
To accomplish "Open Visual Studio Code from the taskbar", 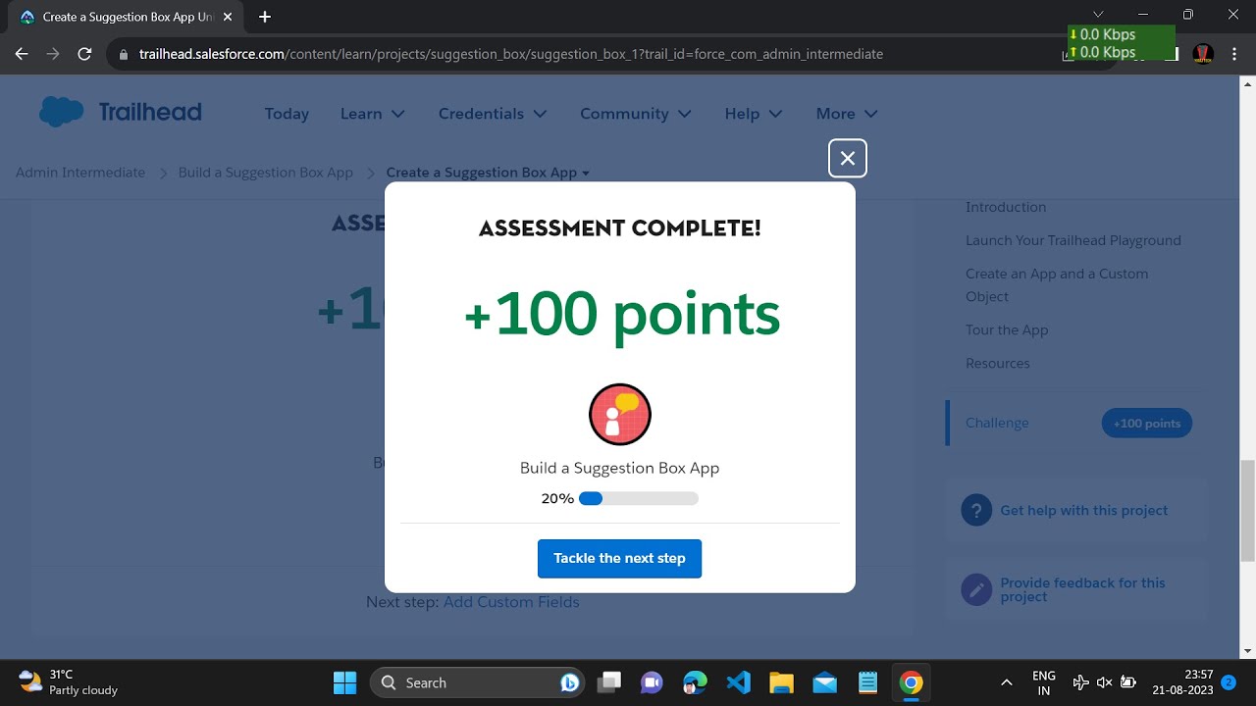I will click(x=738, y=682).
